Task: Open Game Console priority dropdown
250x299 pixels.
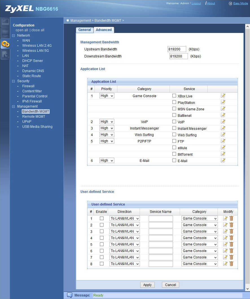Action: pos(107,96)
